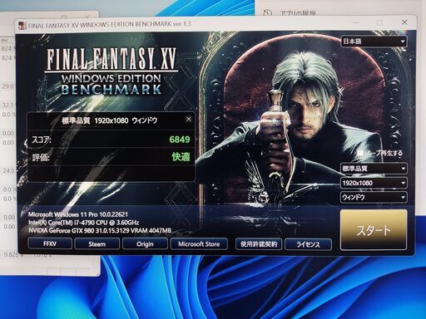This screenshot has width=426, height=319.
Task: Click the Final Fantasy XV logo
Action: pyautogui.click(x=111, y=71)
